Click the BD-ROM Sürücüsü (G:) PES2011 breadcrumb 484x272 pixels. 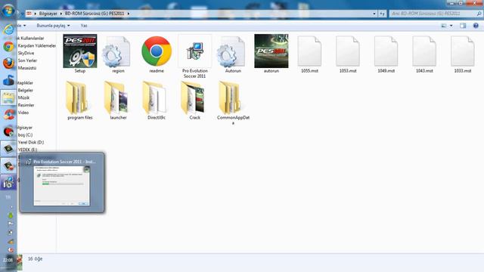click(94, 14)
